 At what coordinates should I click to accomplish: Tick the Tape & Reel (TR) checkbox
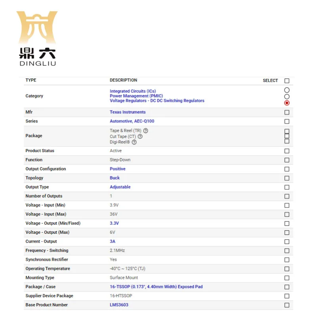286,131
